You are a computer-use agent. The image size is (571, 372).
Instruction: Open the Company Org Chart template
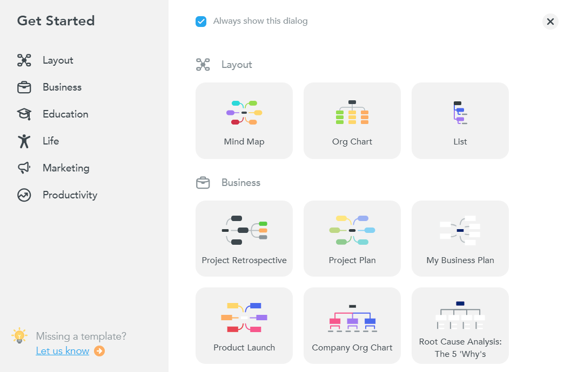coord(352,325)
